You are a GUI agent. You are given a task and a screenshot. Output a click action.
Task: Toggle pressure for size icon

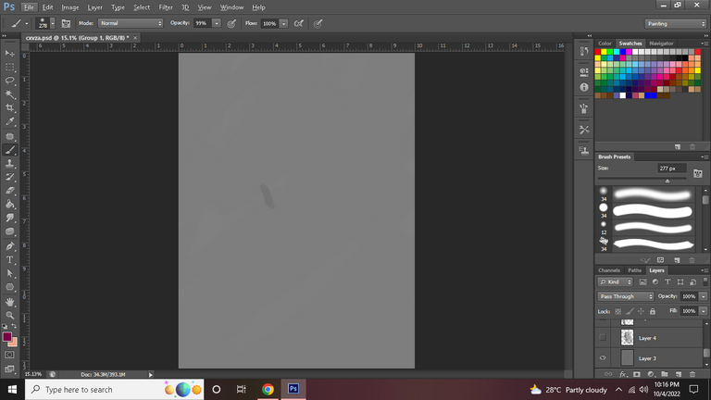point(318,23)
